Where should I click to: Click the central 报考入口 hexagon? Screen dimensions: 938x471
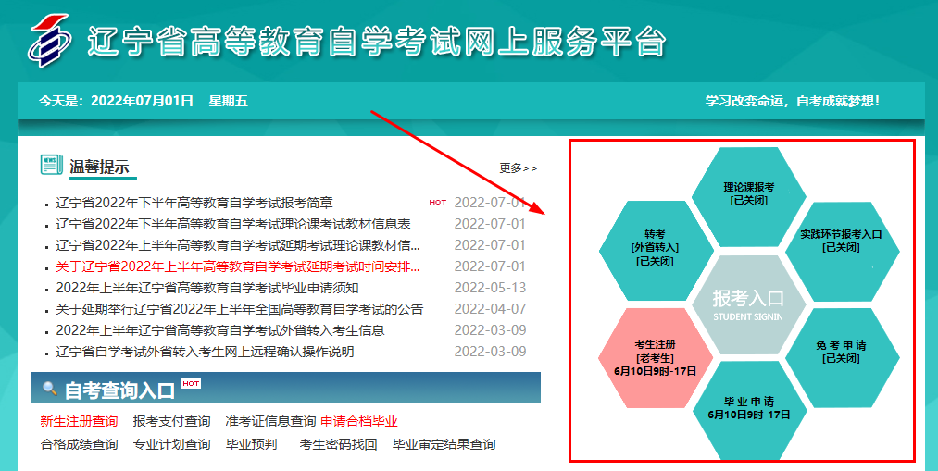748,303
